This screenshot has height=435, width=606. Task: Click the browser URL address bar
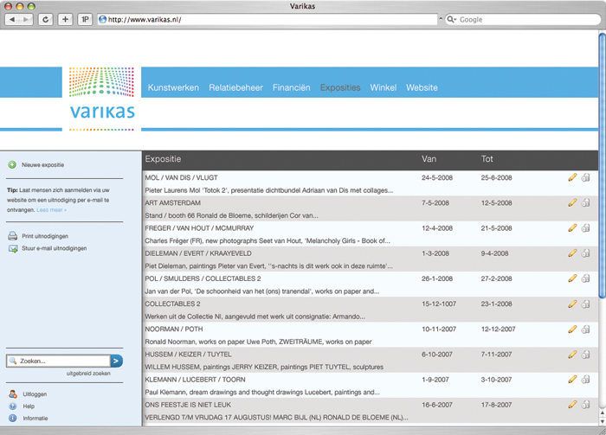click(x=268, y=19)
